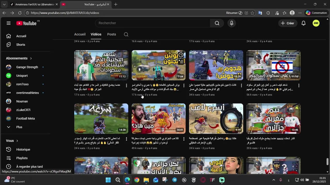330x185 pixels.
Task: Open Shorts in the sidebar
Action: [x=25, y=45]
